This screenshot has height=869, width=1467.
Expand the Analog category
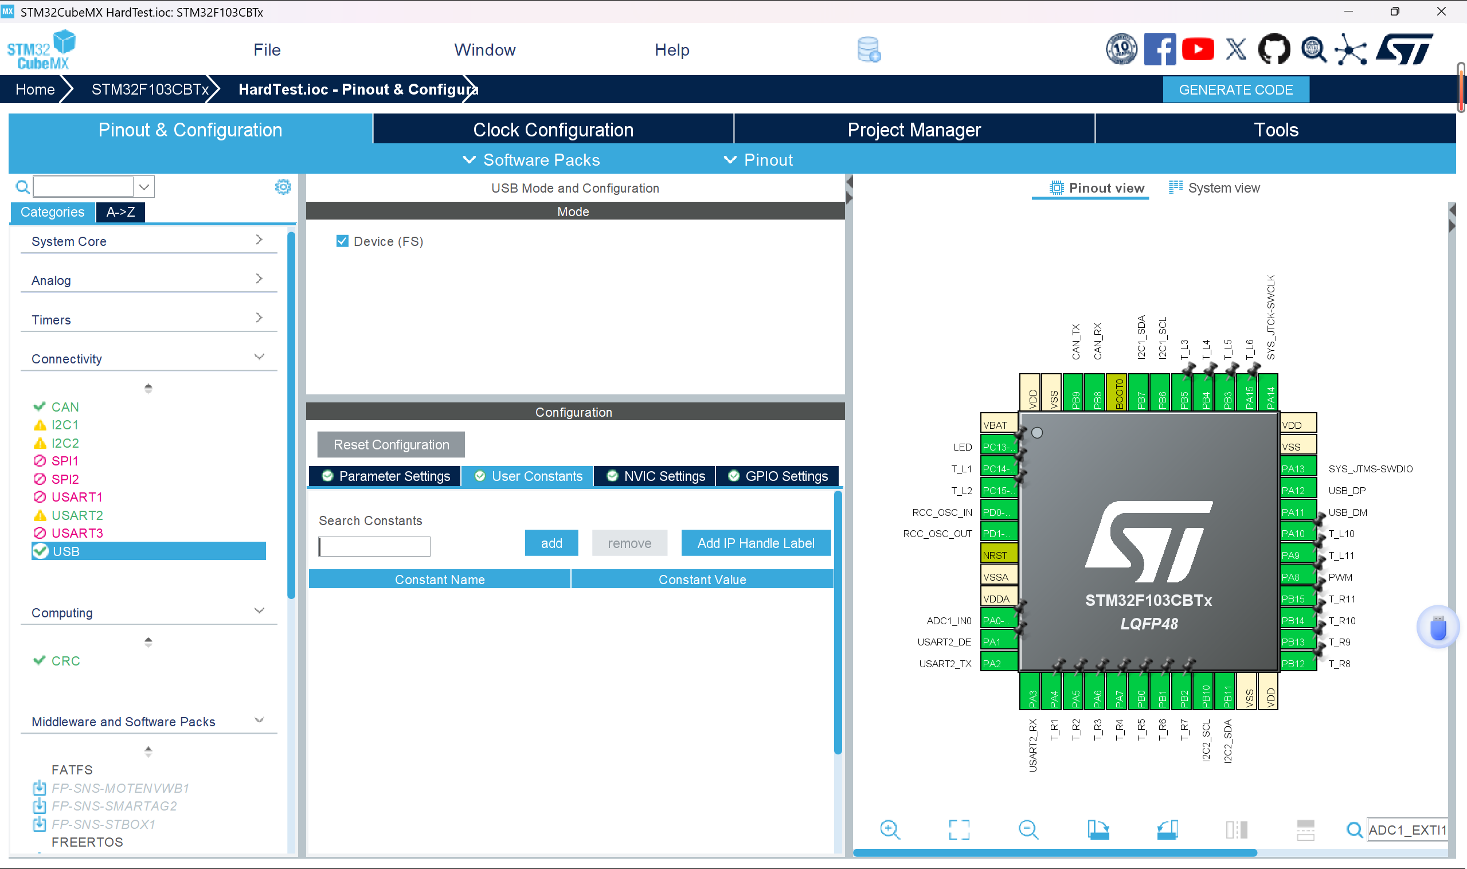click(x=148, y=280)
